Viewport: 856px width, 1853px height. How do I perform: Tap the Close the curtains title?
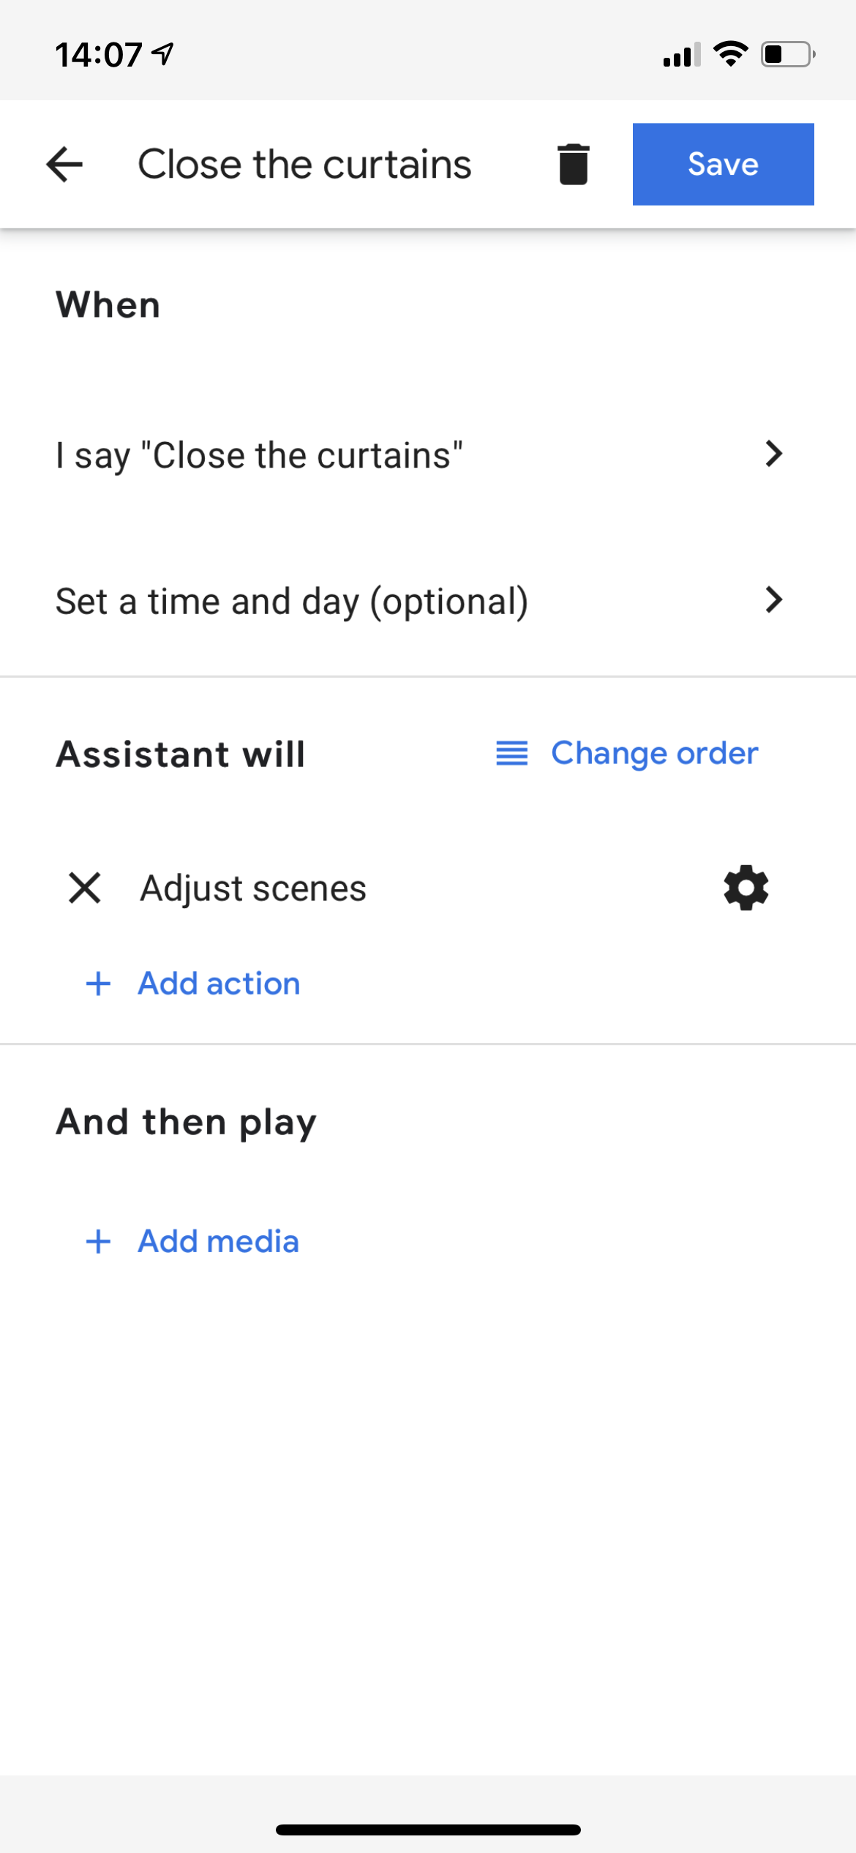[x=304, y=164]
